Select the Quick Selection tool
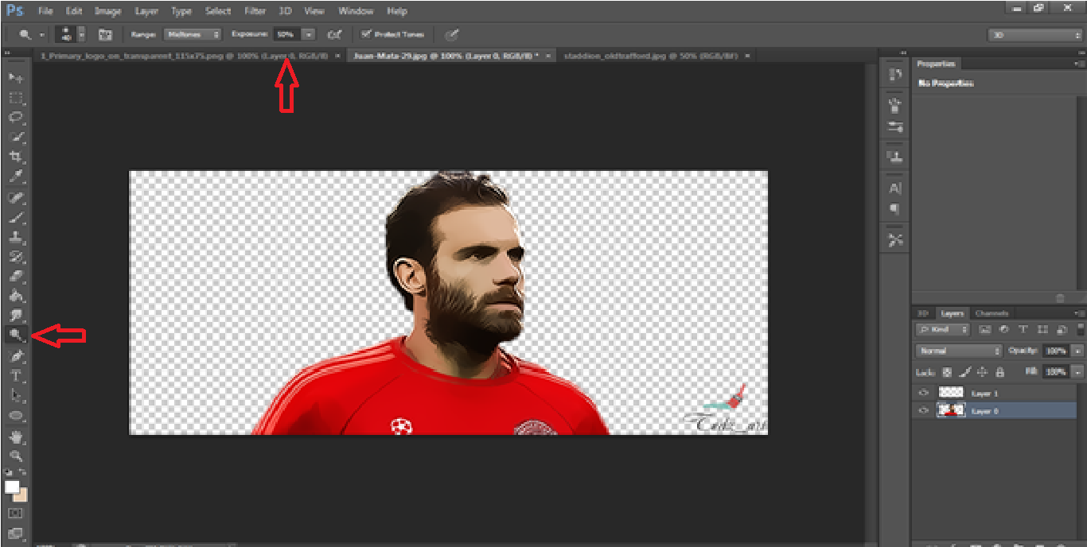The image size is (1087, 547). tap(16, 137)
